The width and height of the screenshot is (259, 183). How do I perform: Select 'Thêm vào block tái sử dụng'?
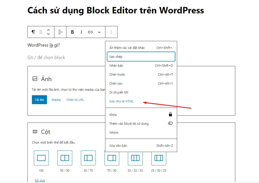(x=141, y=123)
